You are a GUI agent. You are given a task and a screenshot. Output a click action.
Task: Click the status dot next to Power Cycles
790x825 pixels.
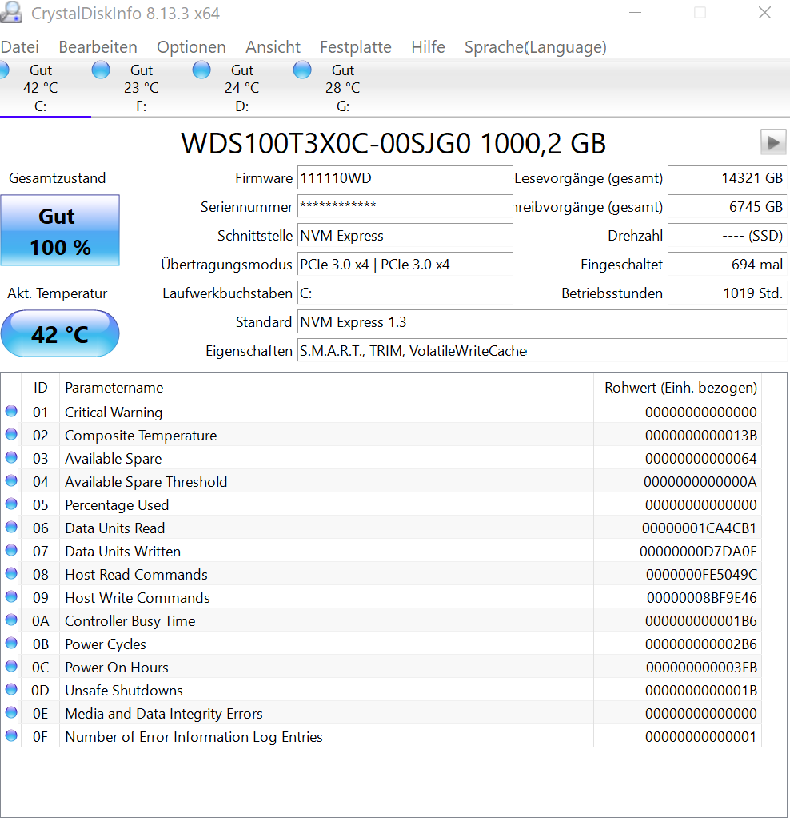[x=11, y=643]
